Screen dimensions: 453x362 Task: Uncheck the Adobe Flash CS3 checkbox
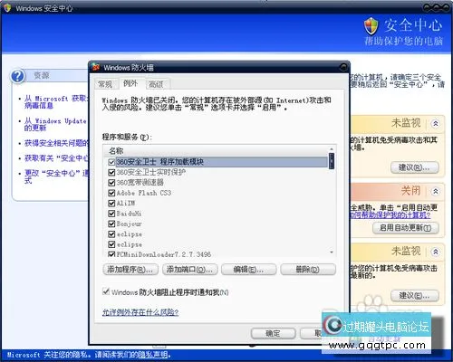pyautogui.click(x=111, y=193)
